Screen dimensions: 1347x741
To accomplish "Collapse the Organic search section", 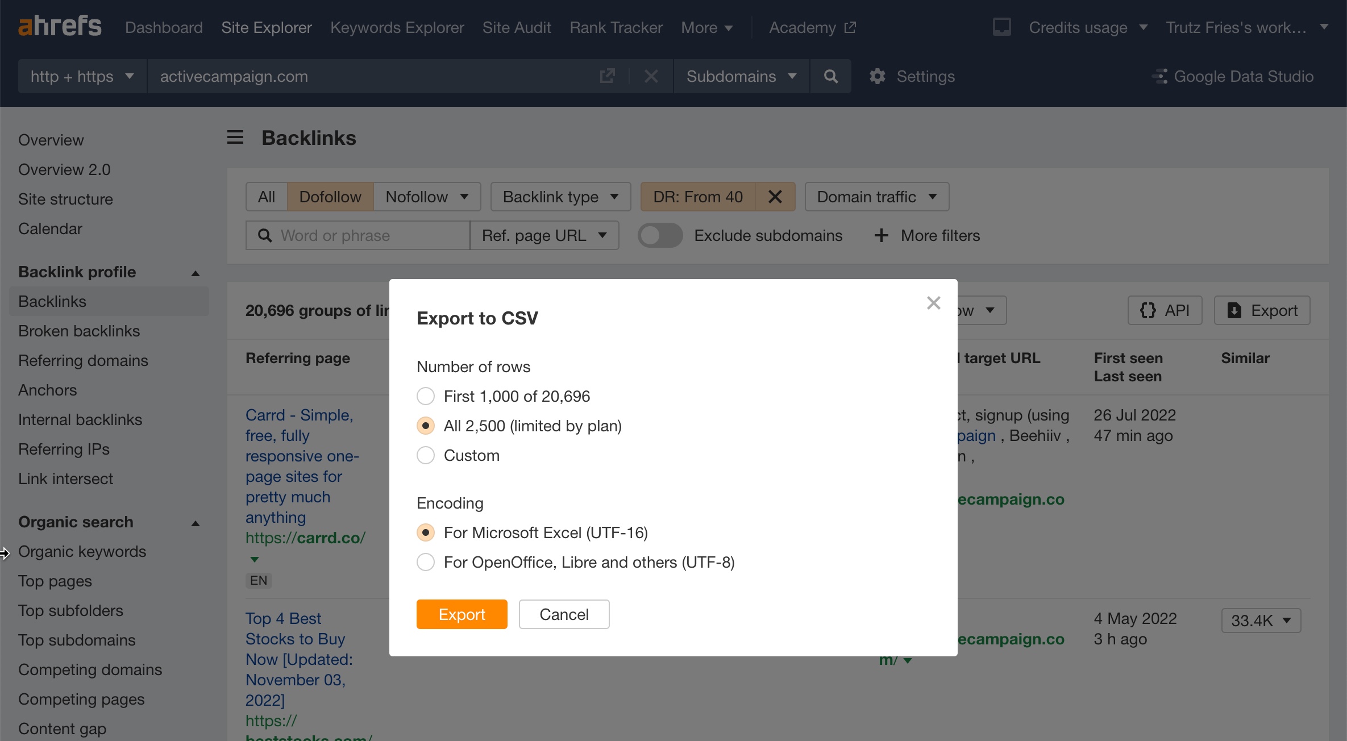I will pyautogui.click(x=196, y=523).
